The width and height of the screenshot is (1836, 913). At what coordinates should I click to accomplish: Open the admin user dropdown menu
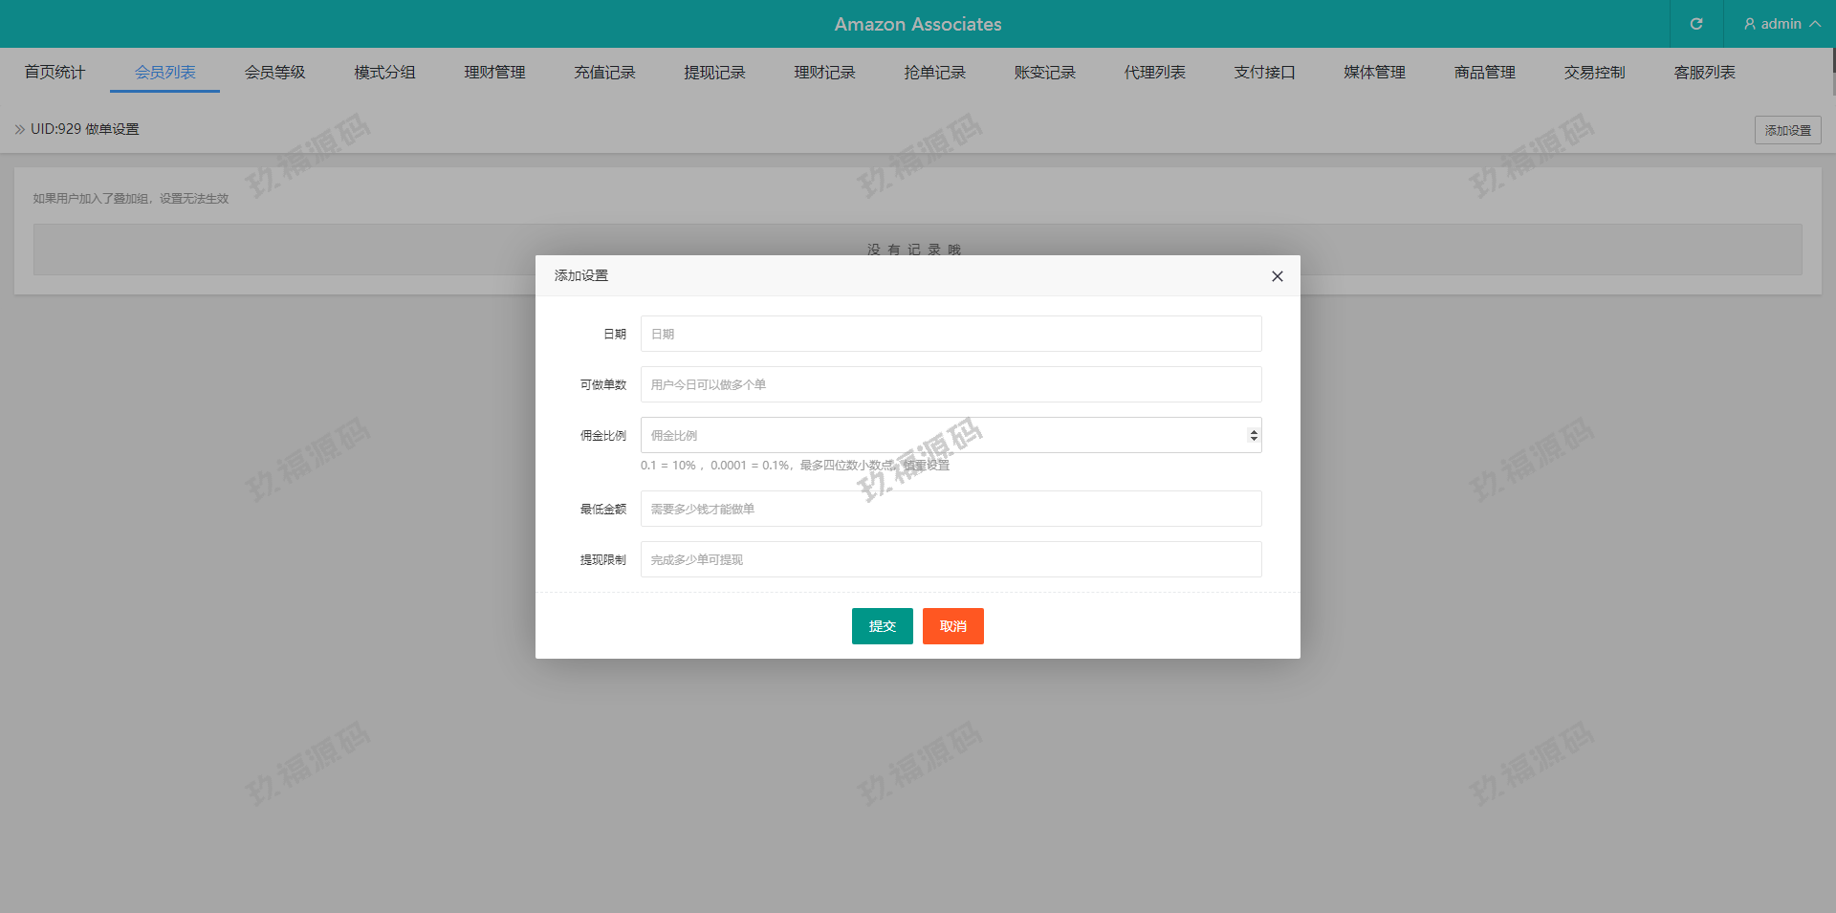click(1781, 24)
